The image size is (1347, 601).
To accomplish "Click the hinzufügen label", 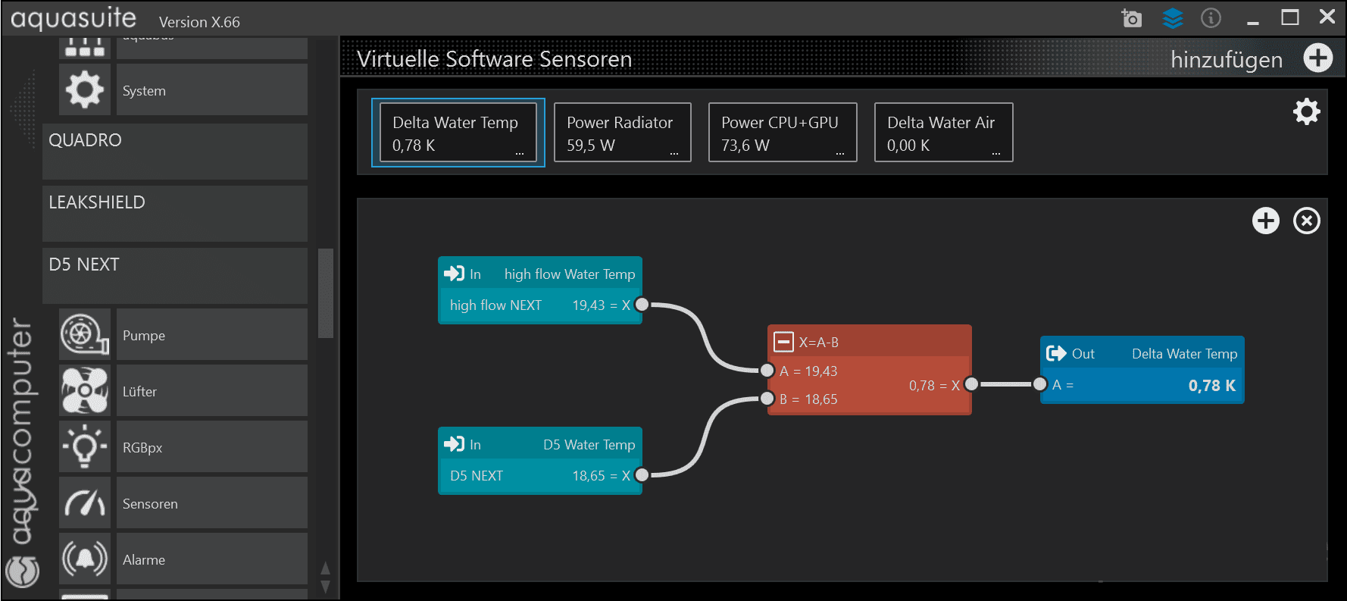I will click(x=1227, y=59).
